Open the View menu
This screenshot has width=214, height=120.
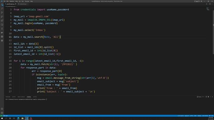pos(16,1)
